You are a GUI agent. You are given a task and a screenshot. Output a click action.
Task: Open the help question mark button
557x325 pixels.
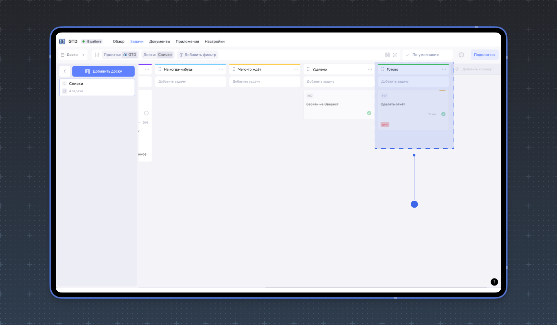coord(494,282)
